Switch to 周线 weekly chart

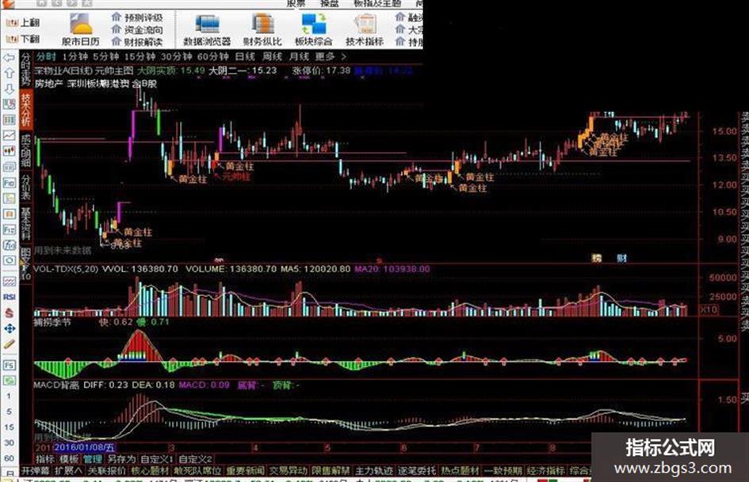coord(272,57)
